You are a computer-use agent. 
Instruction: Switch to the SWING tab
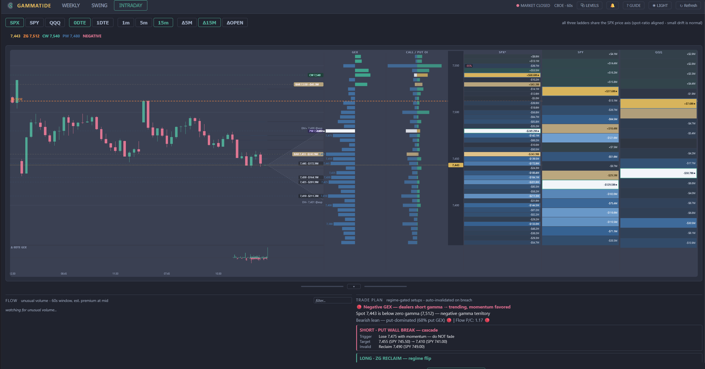pyautogui.click(x=99, y=6)
